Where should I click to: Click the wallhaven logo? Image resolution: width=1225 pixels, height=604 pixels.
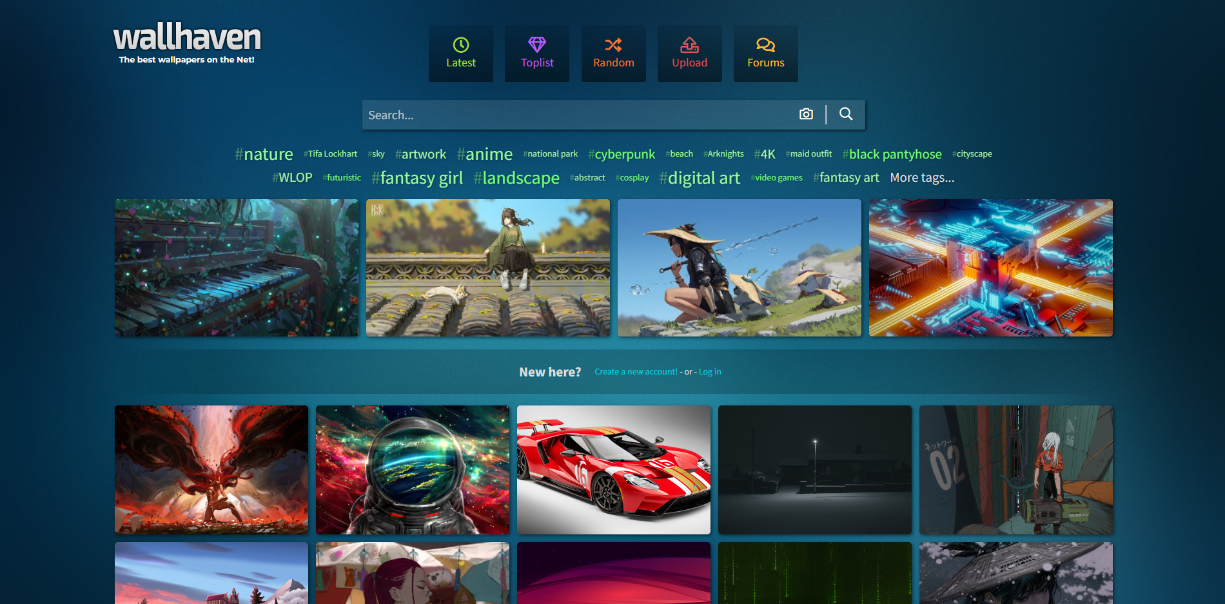coord(187,43)
